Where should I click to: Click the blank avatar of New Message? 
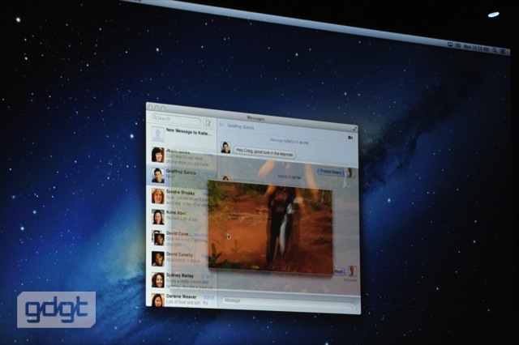pos(157,134)
